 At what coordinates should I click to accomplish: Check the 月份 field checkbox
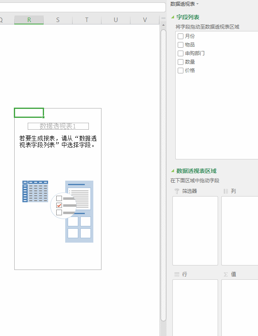pyautogui.click(x=181, y=36)
